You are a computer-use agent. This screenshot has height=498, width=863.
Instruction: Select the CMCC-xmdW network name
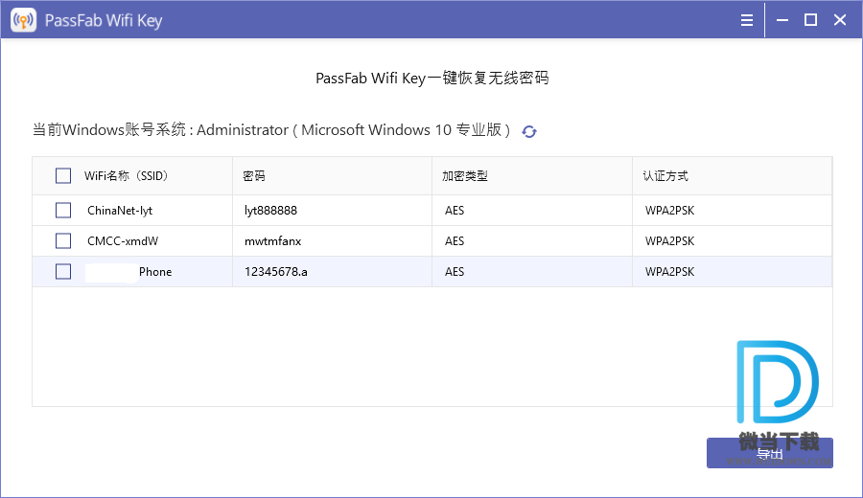(123, 240)
